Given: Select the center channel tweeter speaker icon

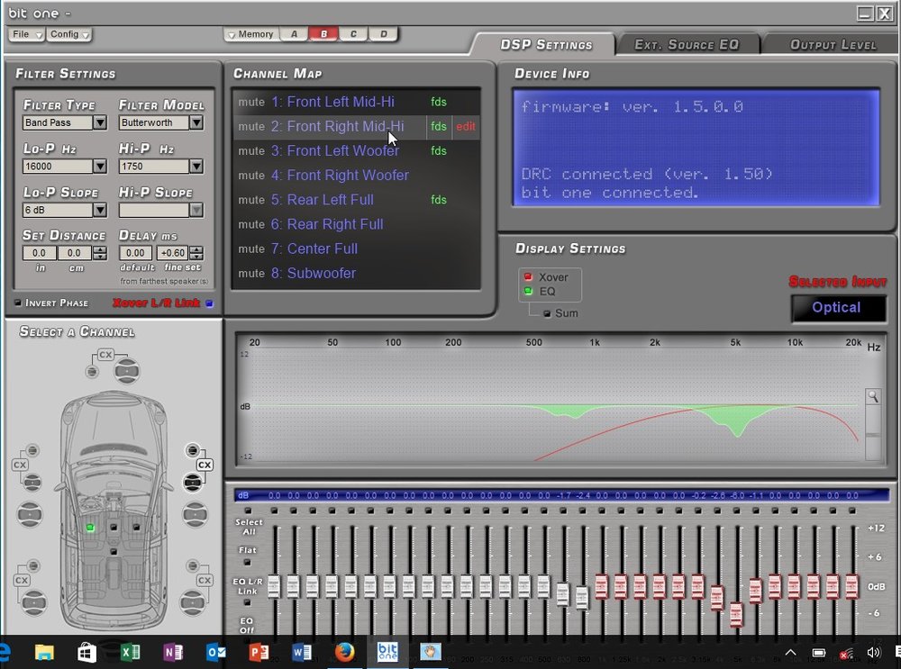Looking at the screenshot, I should tap(91, 372).
